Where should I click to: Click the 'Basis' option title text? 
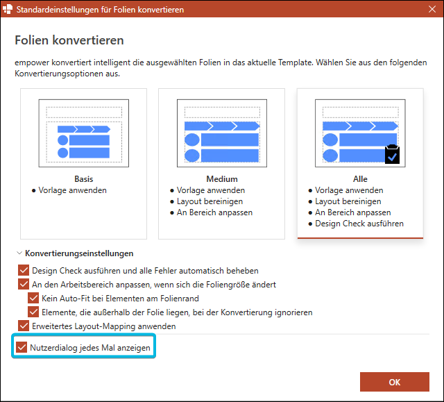coord(83,179)
